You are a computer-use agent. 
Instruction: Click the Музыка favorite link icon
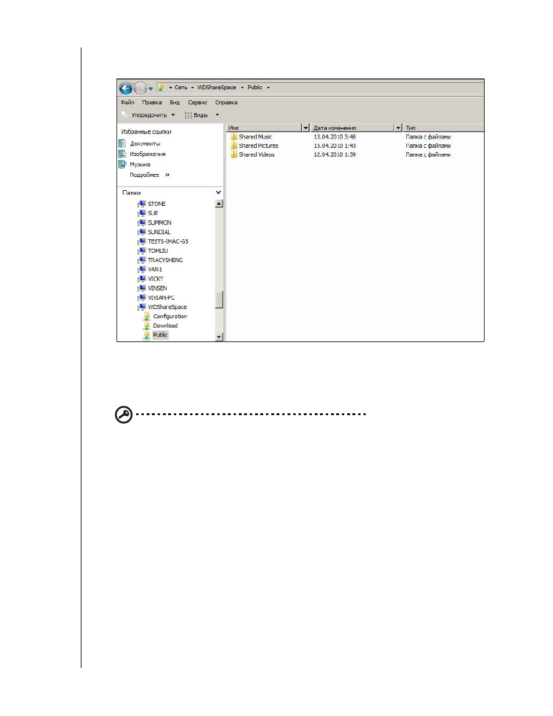(122, 164)
